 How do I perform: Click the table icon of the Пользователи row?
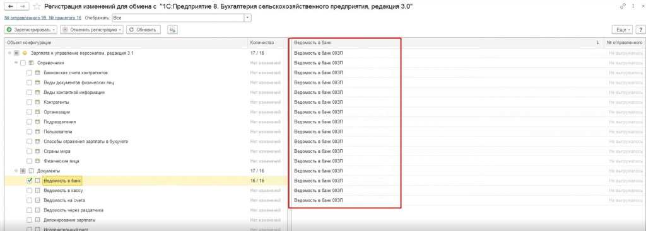point(38,132)
